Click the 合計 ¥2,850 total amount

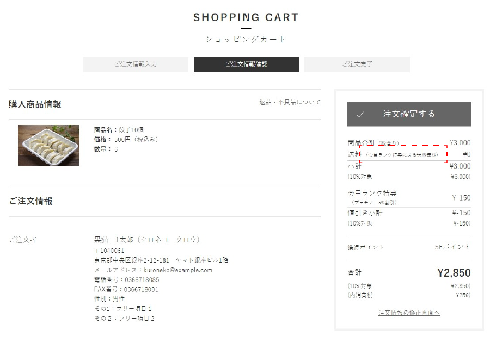(454, 273)
